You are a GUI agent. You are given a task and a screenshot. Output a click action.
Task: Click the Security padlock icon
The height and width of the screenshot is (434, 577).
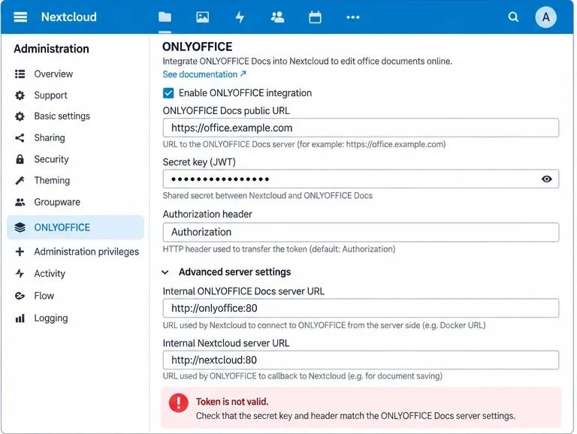click(x=20, y=159)
